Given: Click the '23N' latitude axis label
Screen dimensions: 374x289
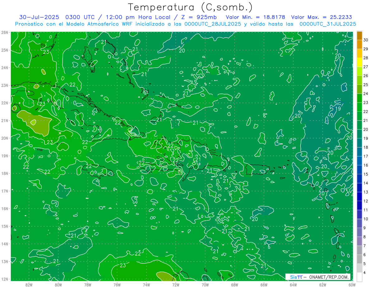Looking at the screenshot, I should coord(5,85).
